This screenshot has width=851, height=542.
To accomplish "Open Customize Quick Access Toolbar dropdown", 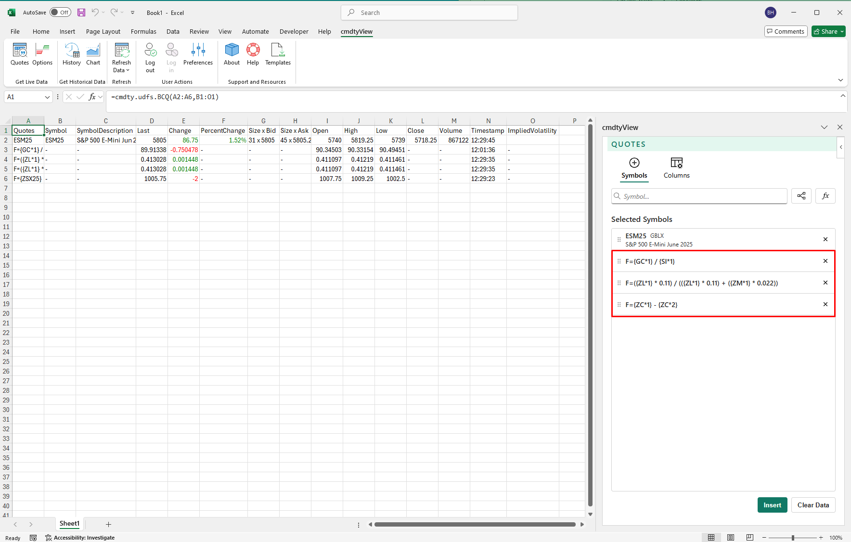I will tap(133, 13).
